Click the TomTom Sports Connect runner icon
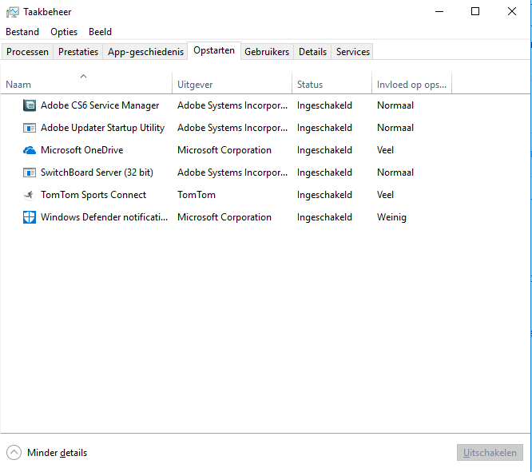Image resolution: width=532 pixels, height=472 pixels. point(30,195)
